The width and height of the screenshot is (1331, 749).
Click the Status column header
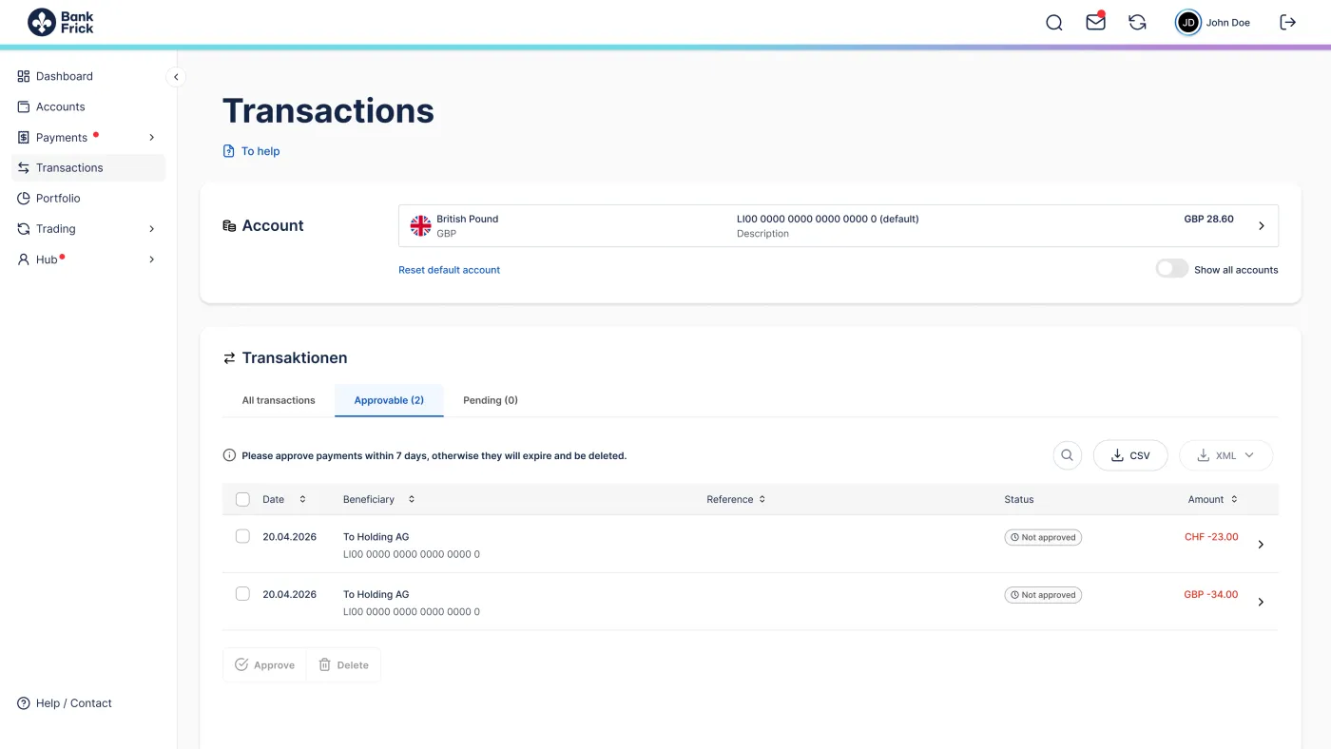pyautogui.click(x=1019, y=499)
